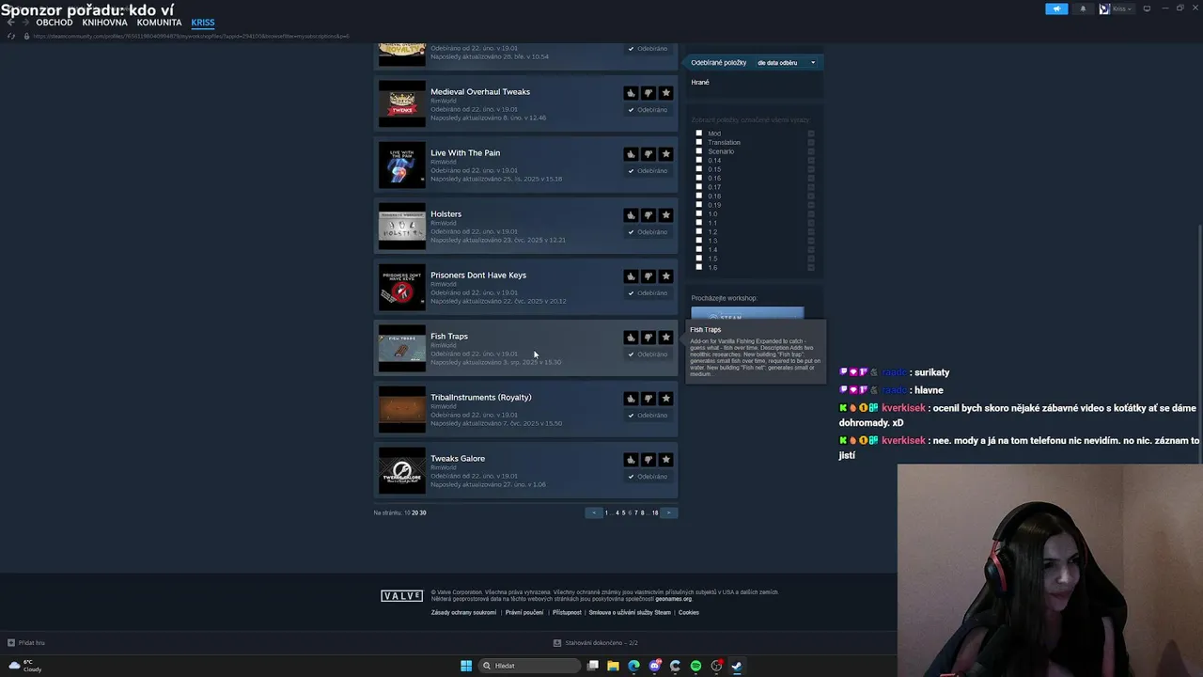The image size is (1203, 677).
Task: Show 20 items per page
Action: tap(414, 512)
